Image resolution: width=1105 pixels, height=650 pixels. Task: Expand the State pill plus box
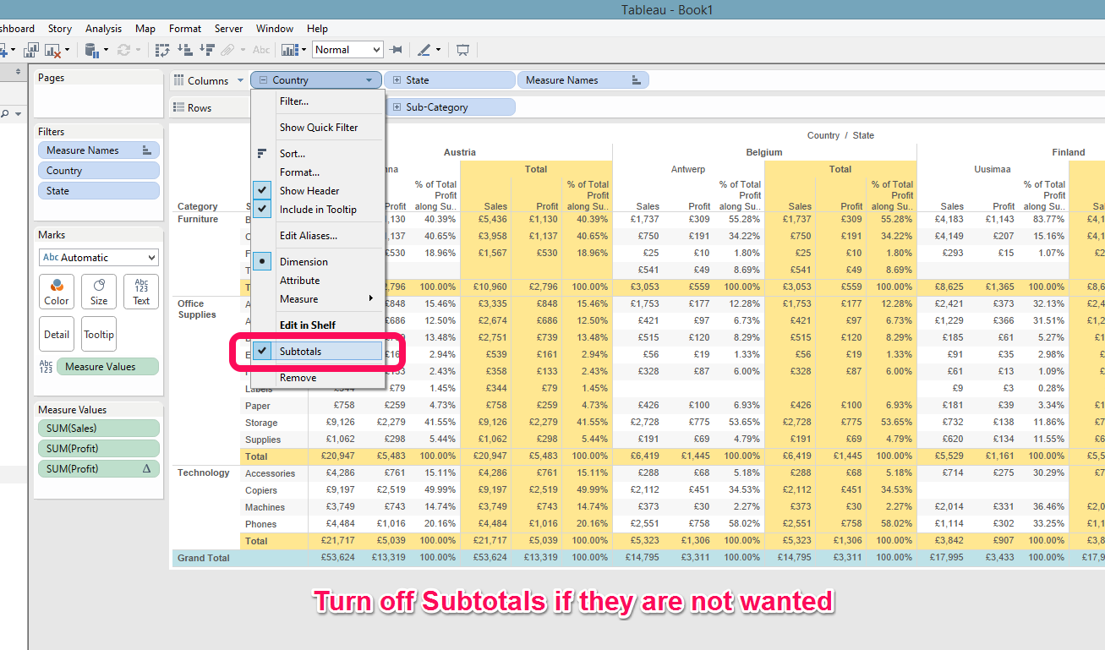point(397,80)
